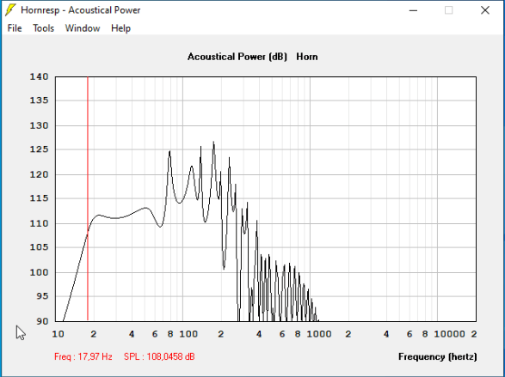Click the red frequency marker line
Viewport: 505px width, 377px height.
(x=88, y=198)
